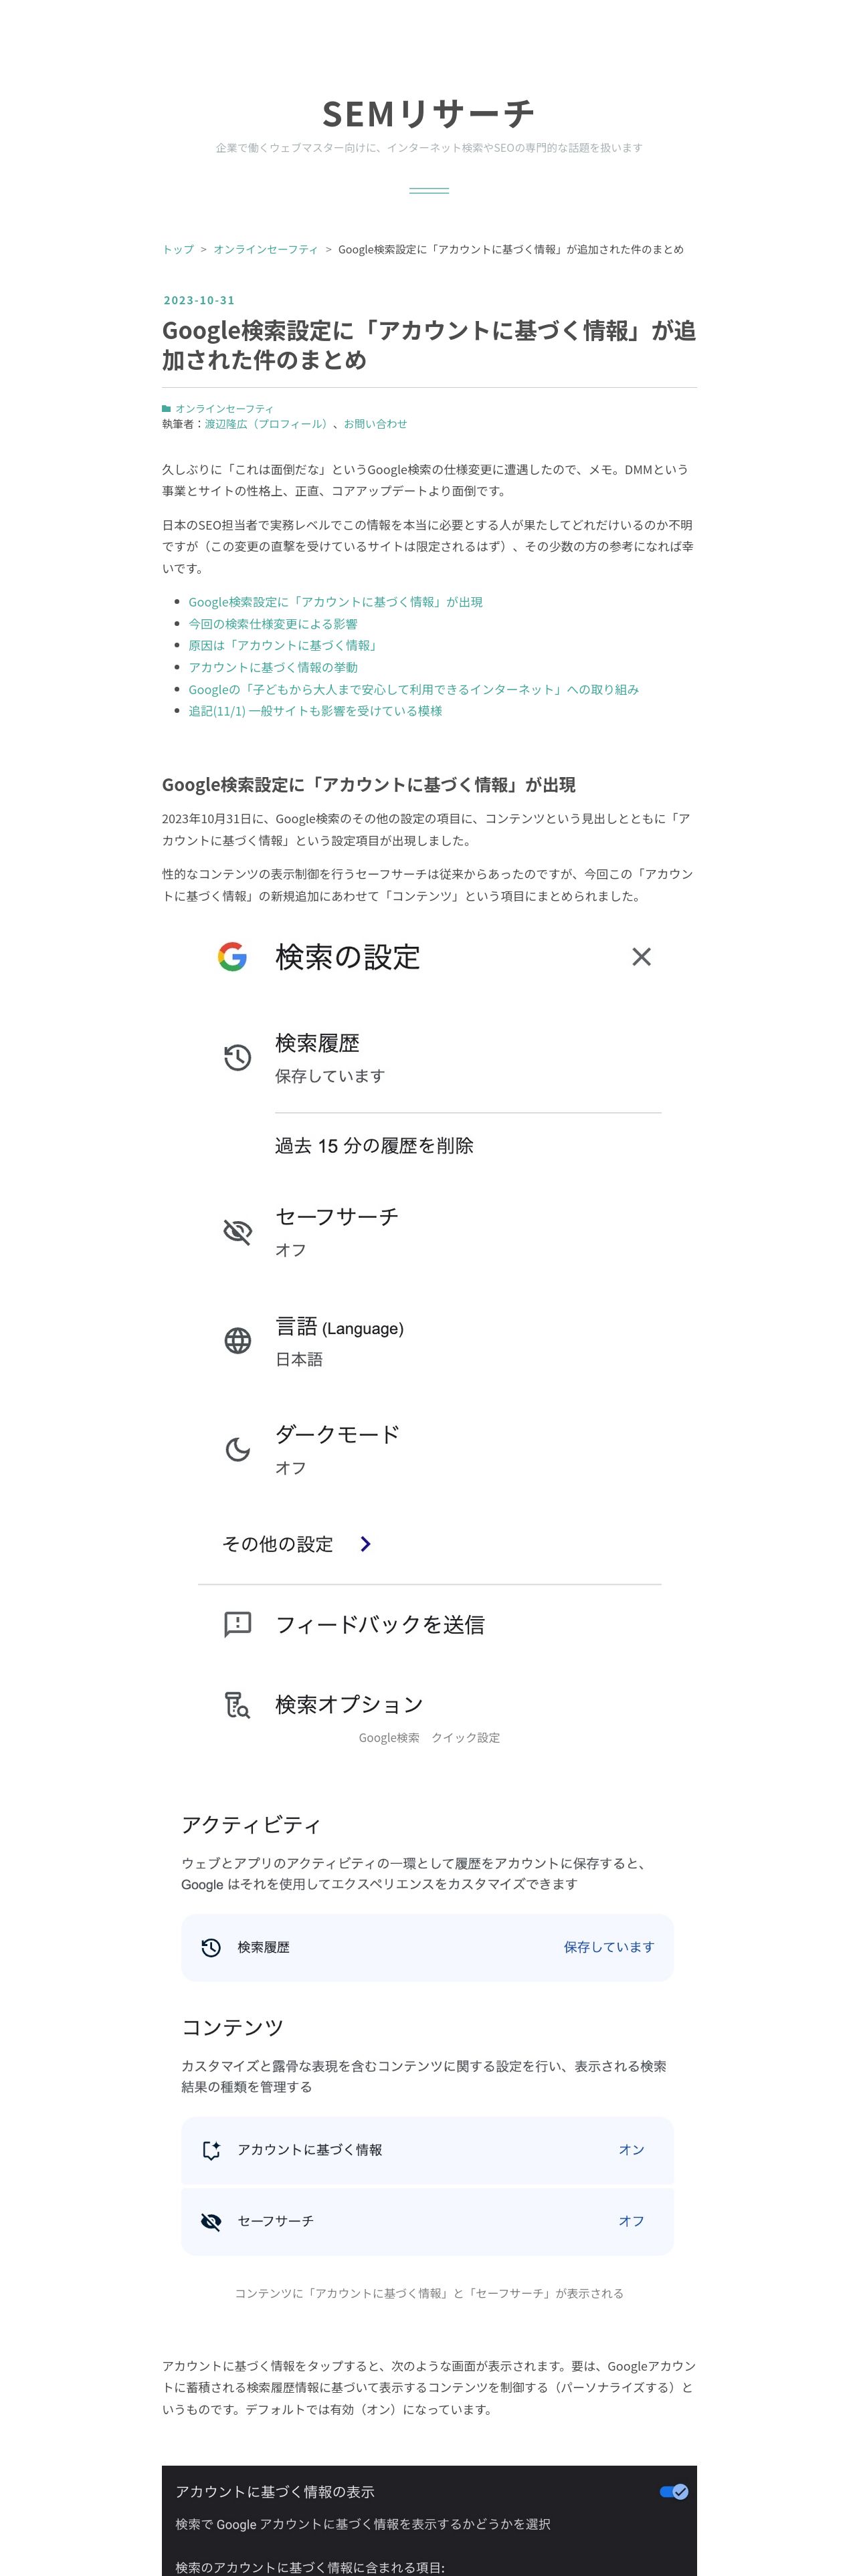Jump to 今回の検索仕様変更による影響 section
This screenshot has width=859, height=2576.
click(x=273, y=624)
